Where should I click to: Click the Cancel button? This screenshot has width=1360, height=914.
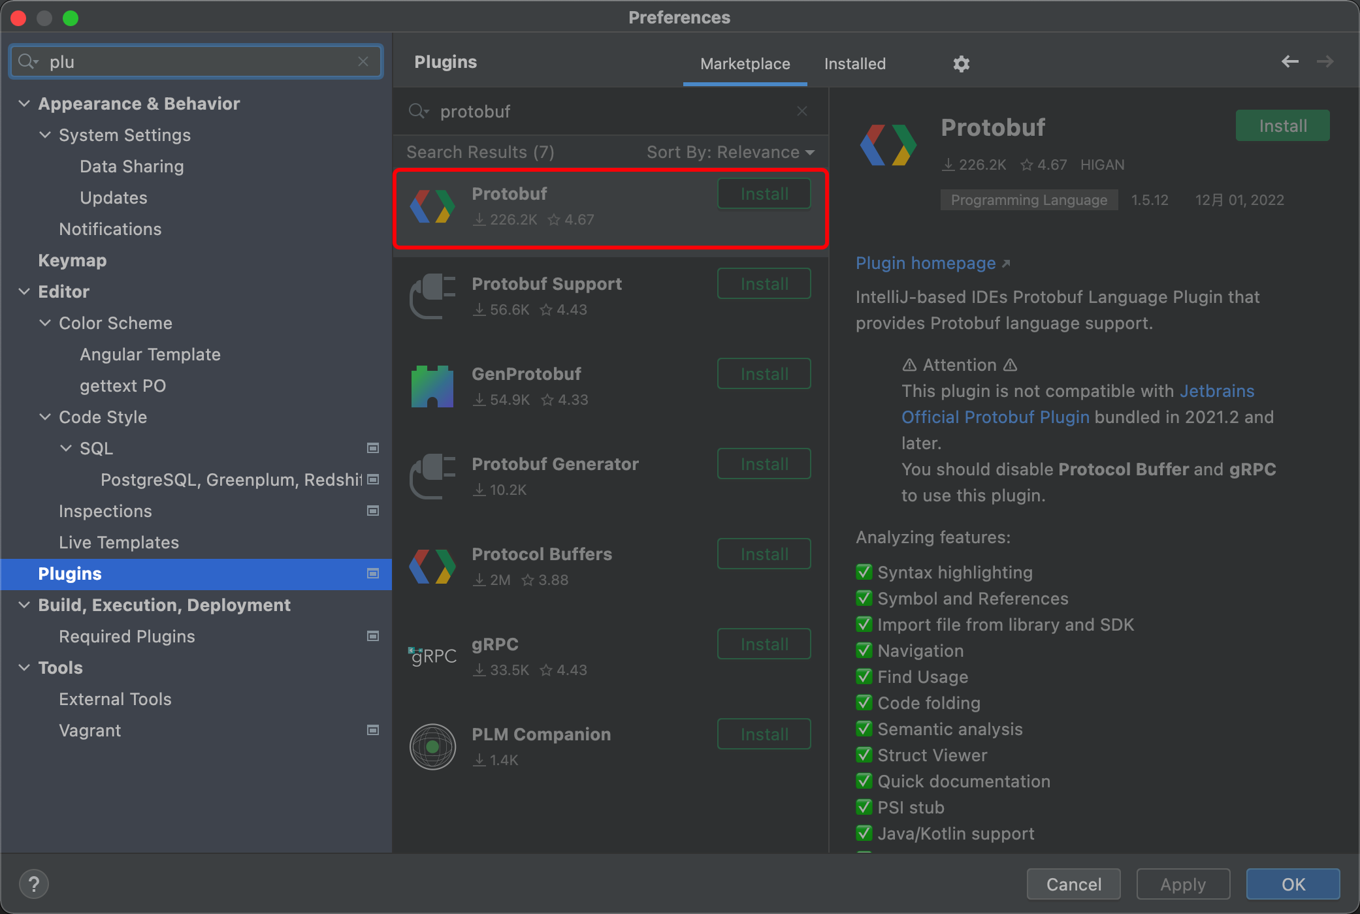click(1073, 885)
